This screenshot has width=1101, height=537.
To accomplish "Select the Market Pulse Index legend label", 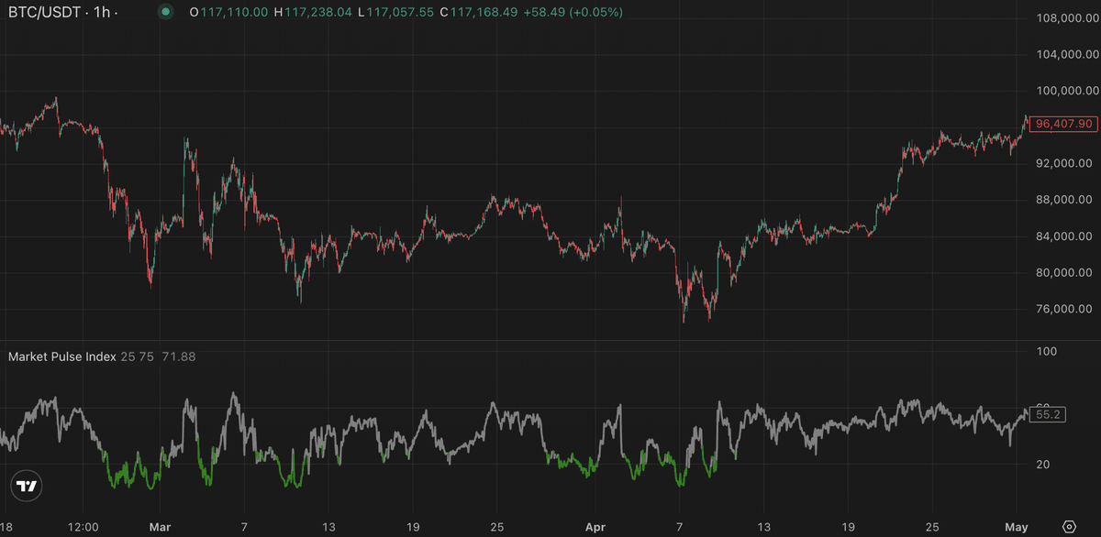I will tap(62, 356).
